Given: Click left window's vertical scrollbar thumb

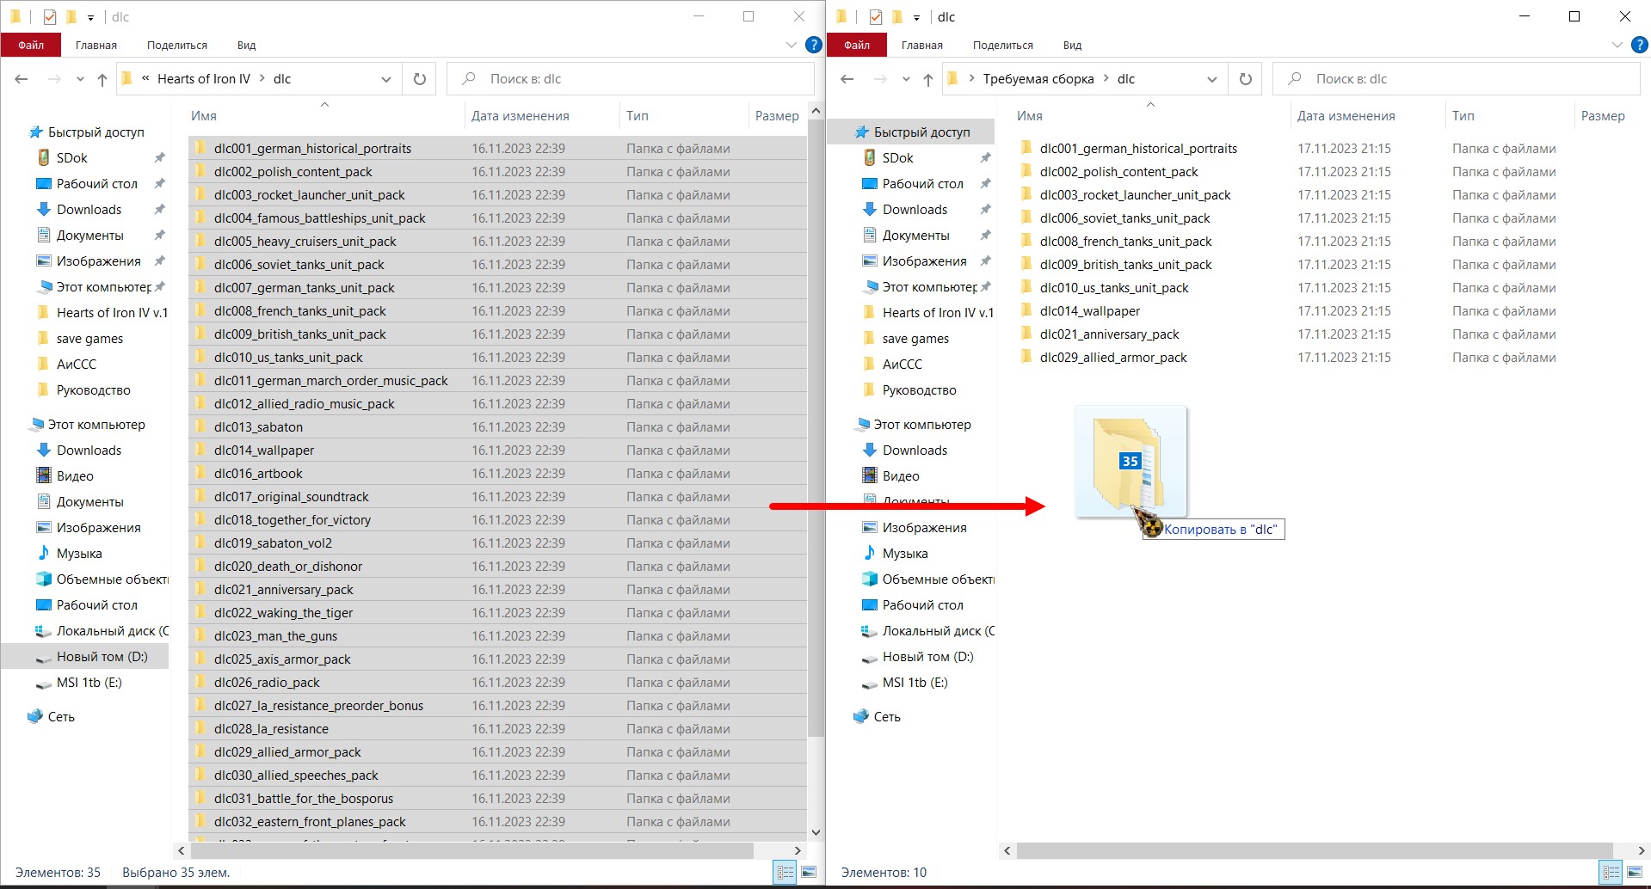Looking at the screenshot, I should point(816,428).
